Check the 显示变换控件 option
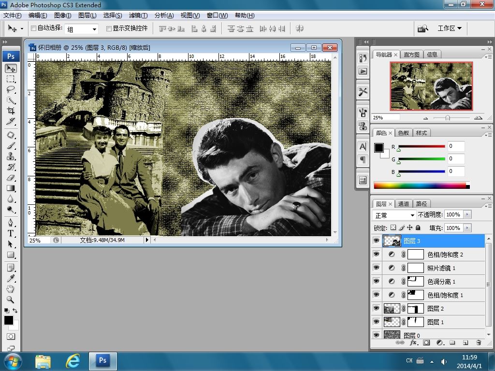The width and height of the screenshot is (495, 371). click(x=109, y=29)
